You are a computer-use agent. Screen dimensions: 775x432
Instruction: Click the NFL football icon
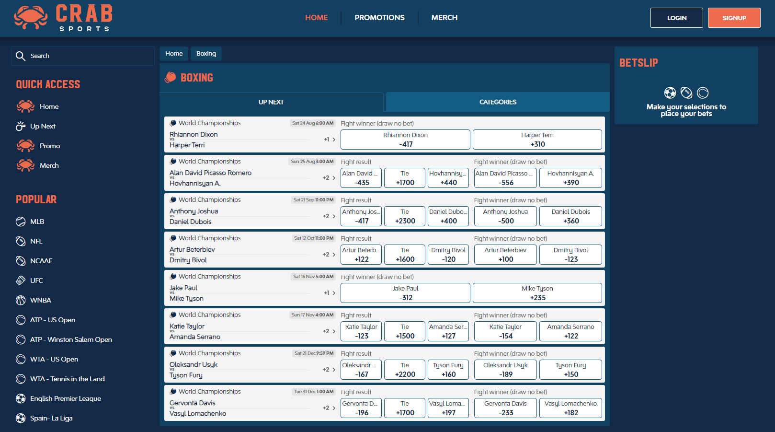pos(21,241)
